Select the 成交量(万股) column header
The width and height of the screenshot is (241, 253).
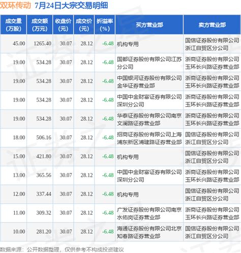pyautogui.click(x=13, y=25)
